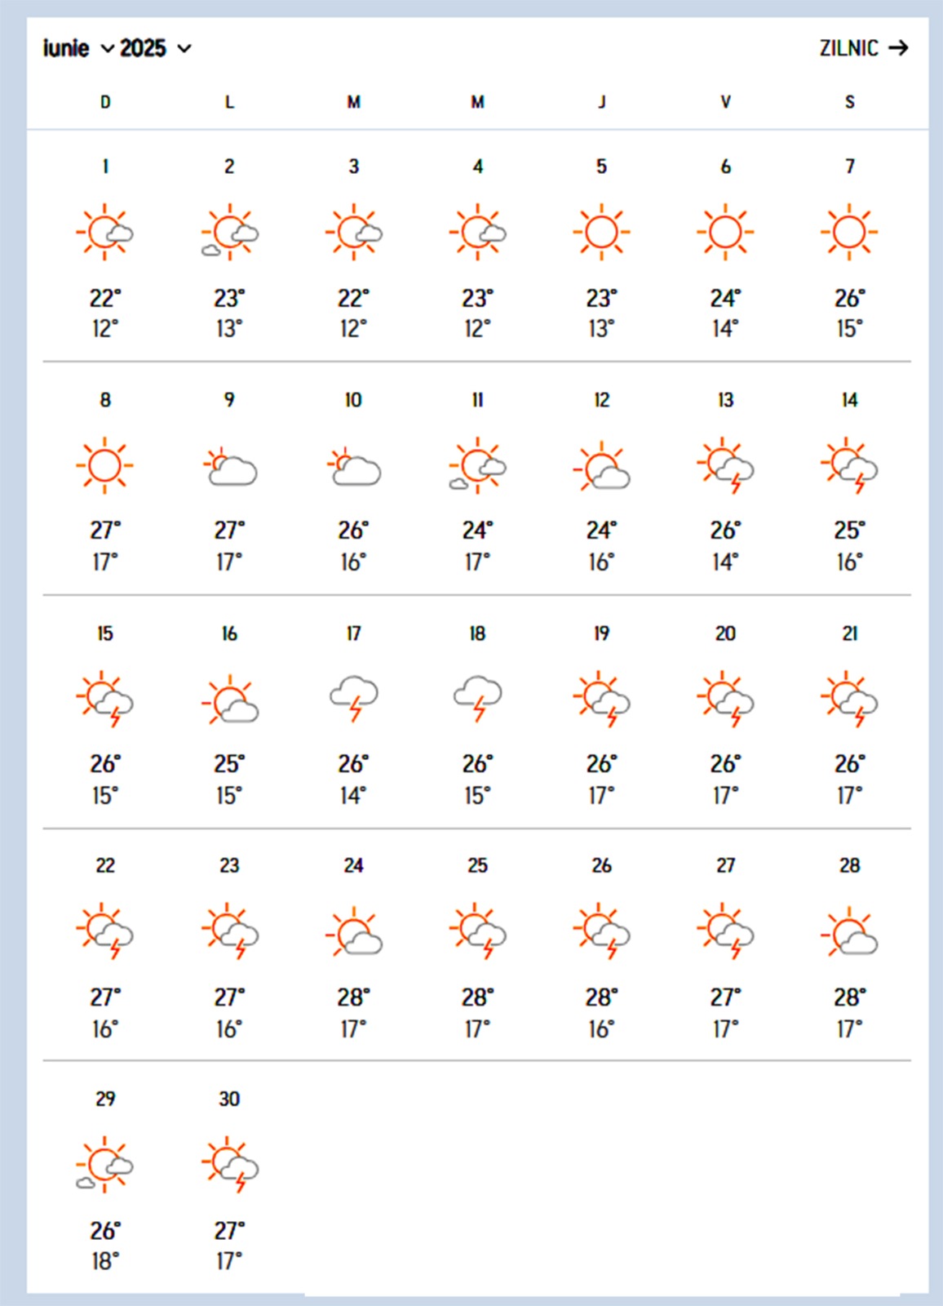Click the sunny icon for June 5

601,232
